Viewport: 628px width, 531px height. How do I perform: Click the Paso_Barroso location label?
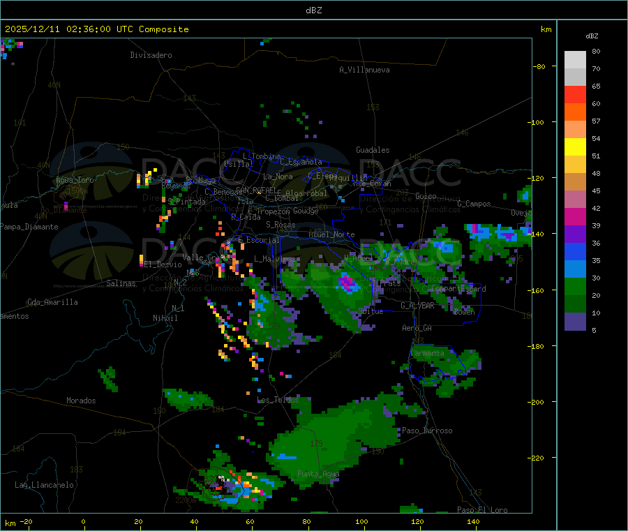pyautogui.click(x=427, y=431)
